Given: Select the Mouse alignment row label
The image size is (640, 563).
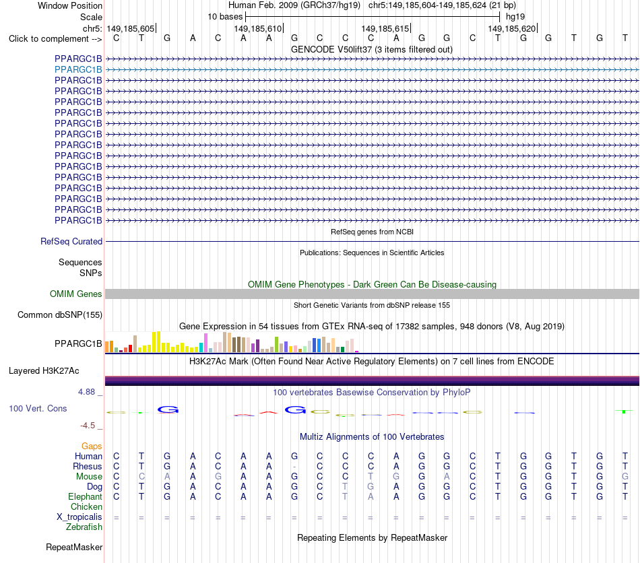Looking at the screenshot, I should tap(89, 477).
